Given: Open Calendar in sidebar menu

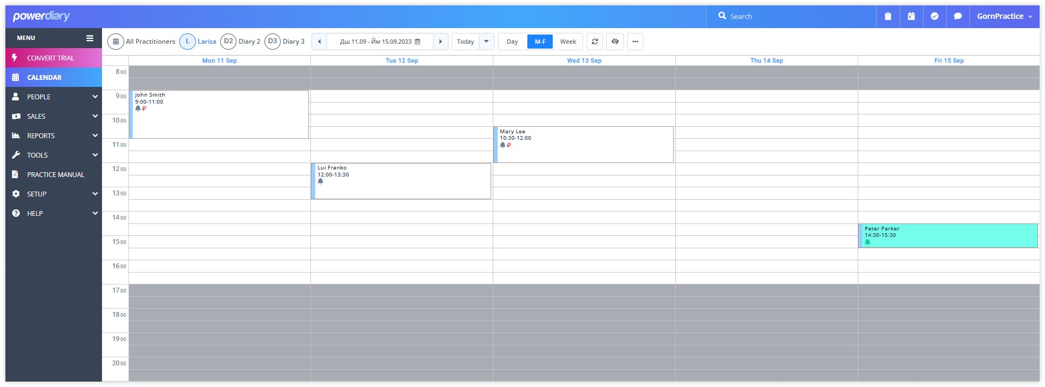Looking at the screenshot, I should [53, 77].
